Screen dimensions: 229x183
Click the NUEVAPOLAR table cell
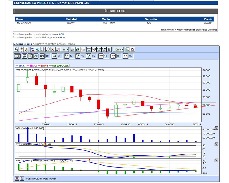point(24,23)
